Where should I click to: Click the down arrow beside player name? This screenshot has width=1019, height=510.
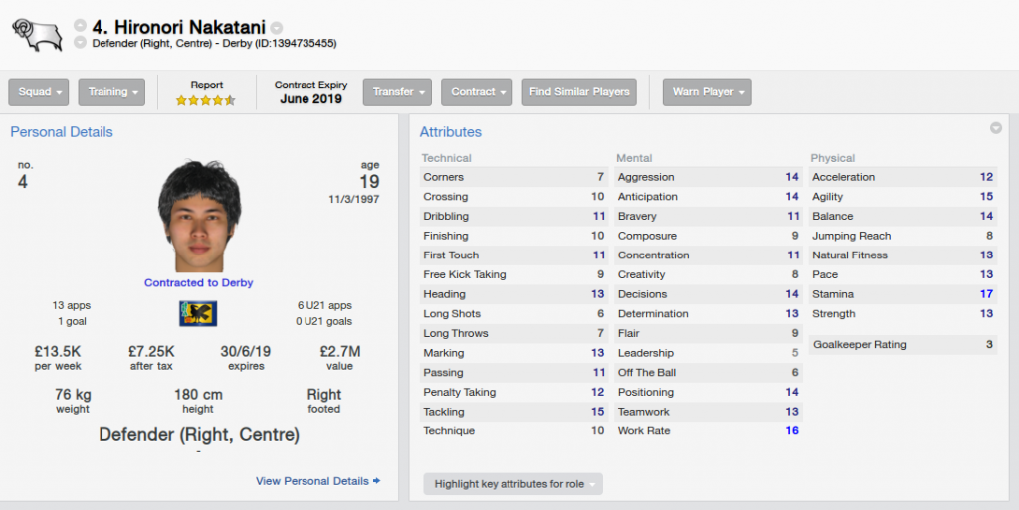(80, 42)
